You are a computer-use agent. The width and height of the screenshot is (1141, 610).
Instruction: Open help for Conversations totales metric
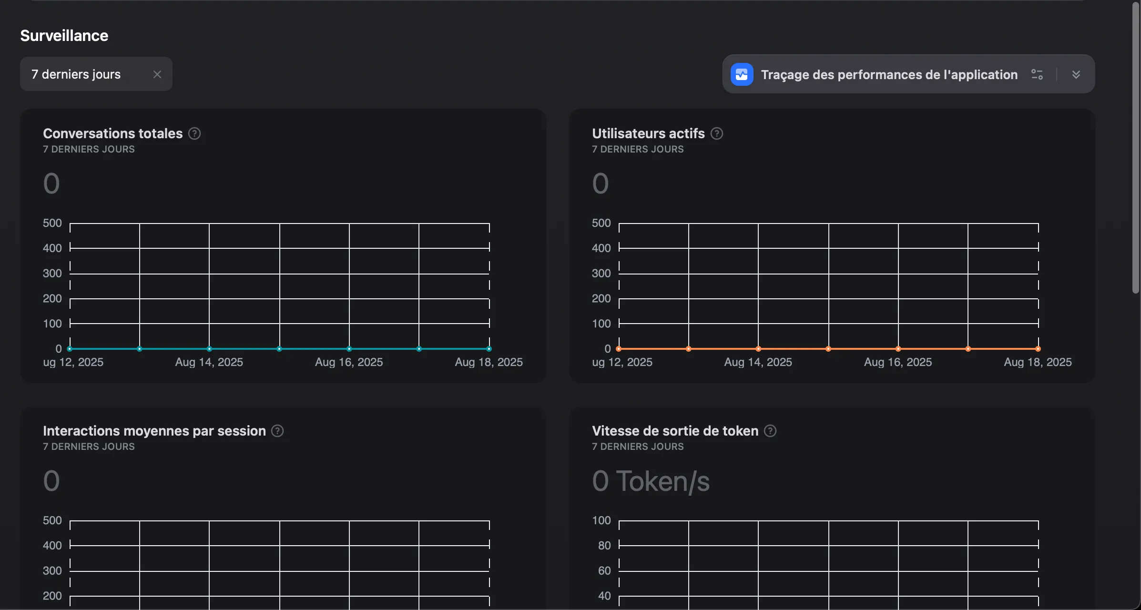(x=194, y=133)
